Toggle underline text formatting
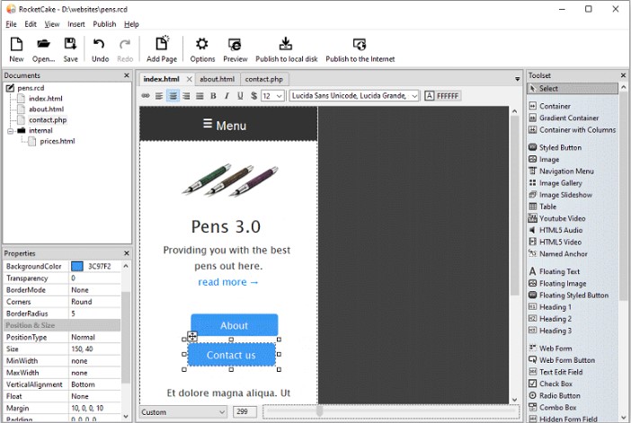Image resolution: width=631 pixels, height=423 pixels. coord(240,96)
